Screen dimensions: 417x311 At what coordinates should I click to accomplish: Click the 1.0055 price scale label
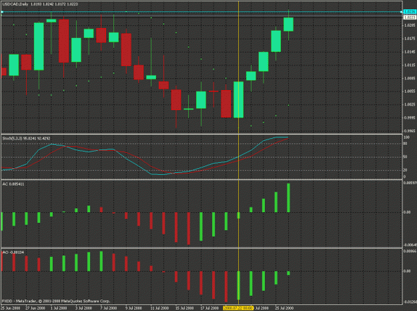410,91
